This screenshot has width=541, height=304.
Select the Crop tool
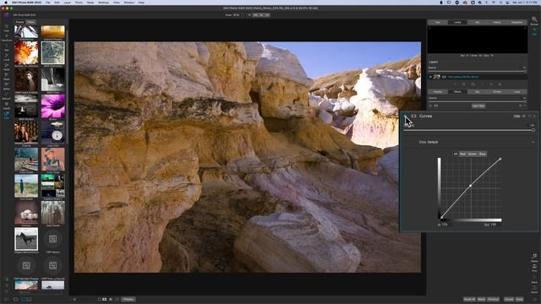click(7, 28)
